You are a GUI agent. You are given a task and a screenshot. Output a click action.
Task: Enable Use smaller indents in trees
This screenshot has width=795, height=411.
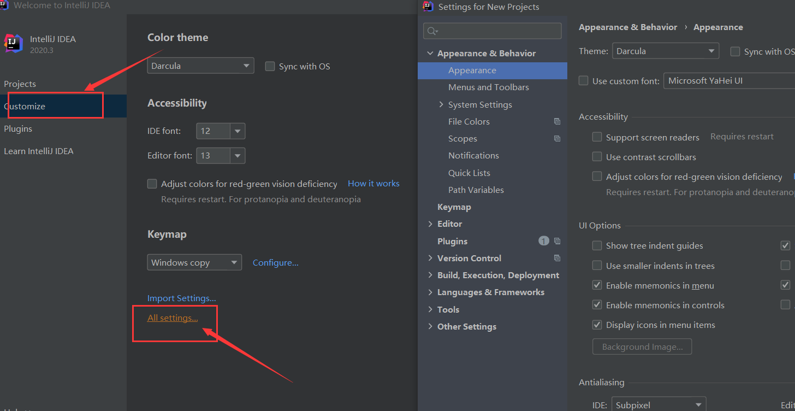[x=597, y=266]
